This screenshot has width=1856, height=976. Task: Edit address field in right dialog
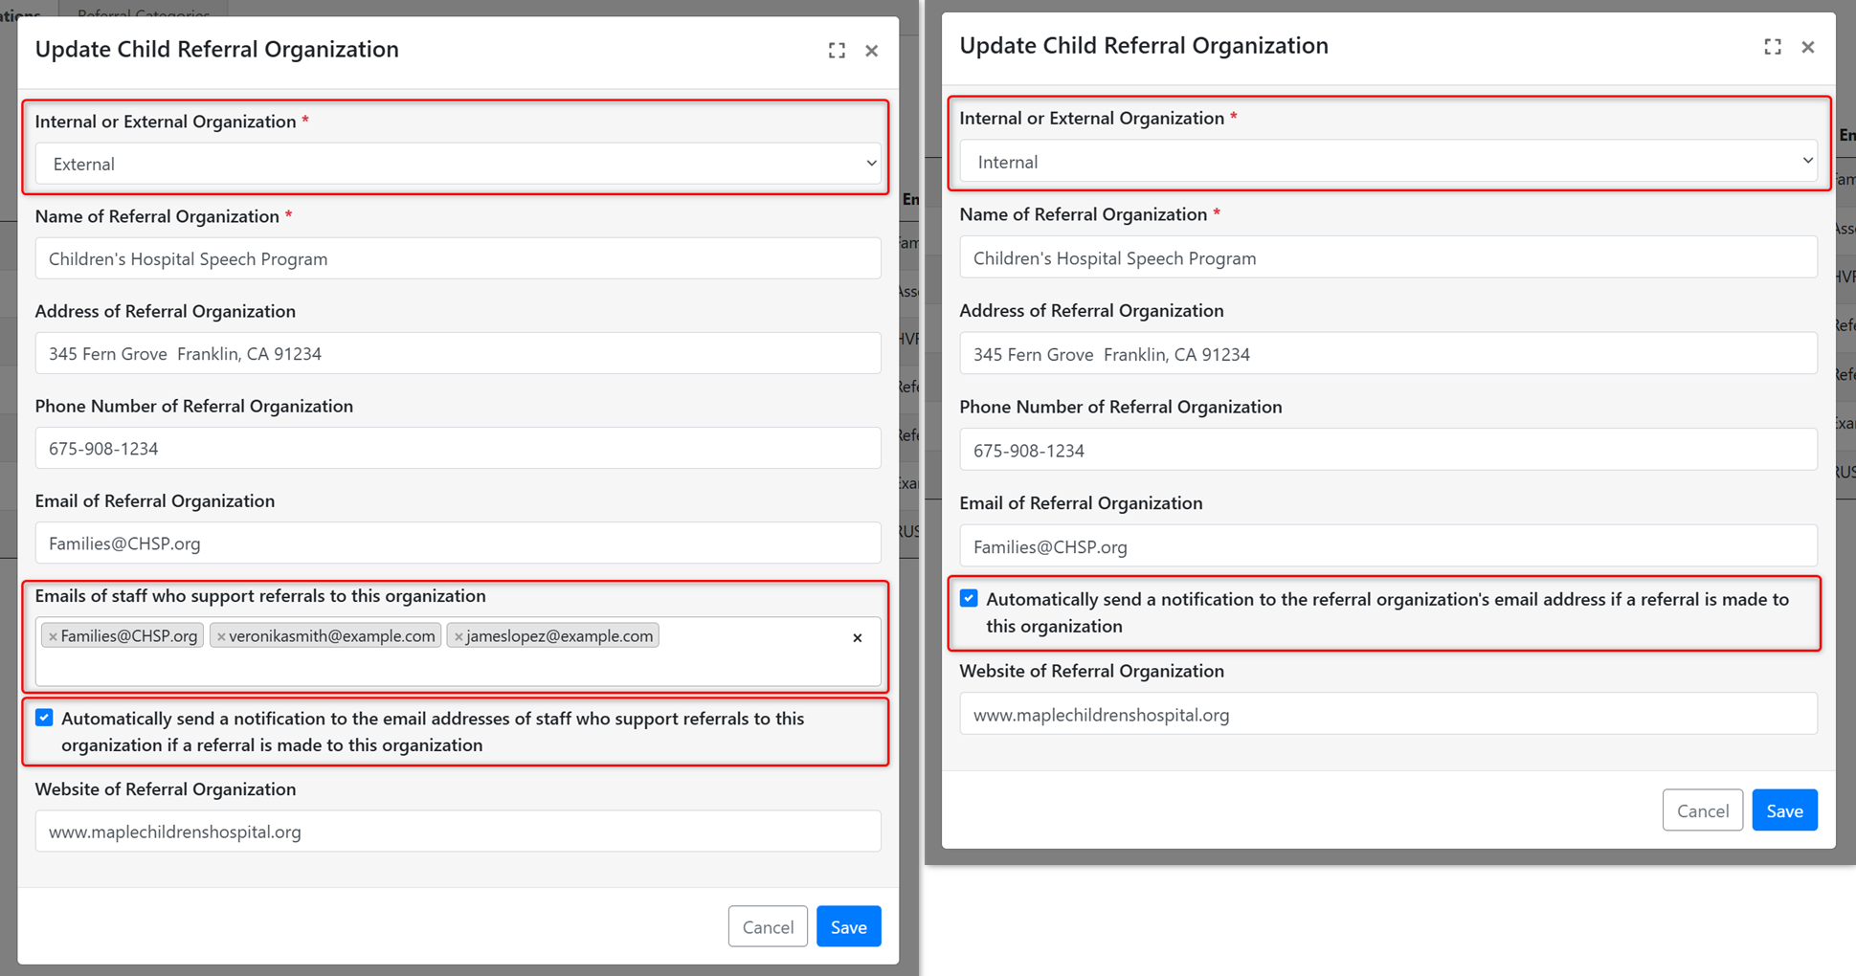tap(1388, 354)
